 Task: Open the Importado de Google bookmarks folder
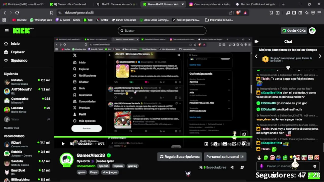point(219,20)
